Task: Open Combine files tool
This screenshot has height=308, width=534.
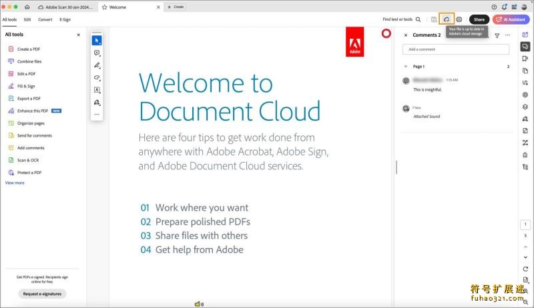Action: click(x=25, y=61)
